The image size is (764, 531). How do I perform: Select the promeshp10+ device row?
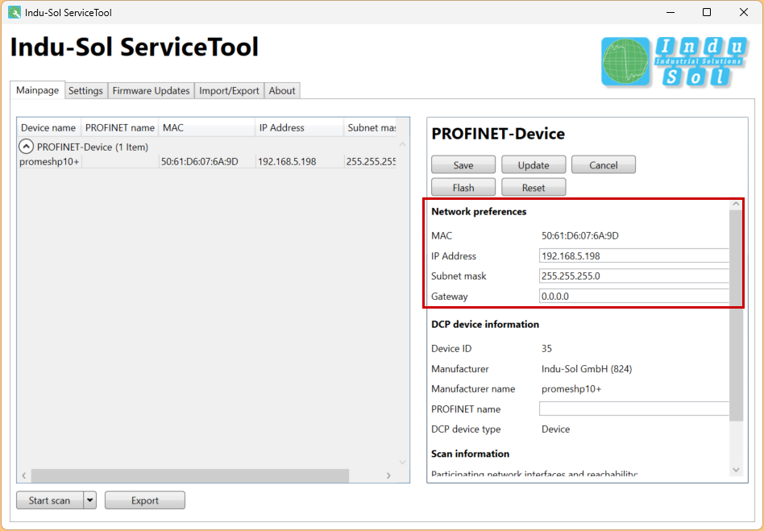[x=206, y=161]
